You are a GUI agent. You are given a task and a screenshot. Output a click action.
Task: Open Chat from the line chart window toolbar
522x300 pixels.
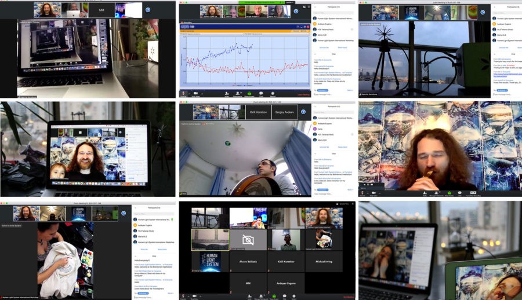pos(261,93)
